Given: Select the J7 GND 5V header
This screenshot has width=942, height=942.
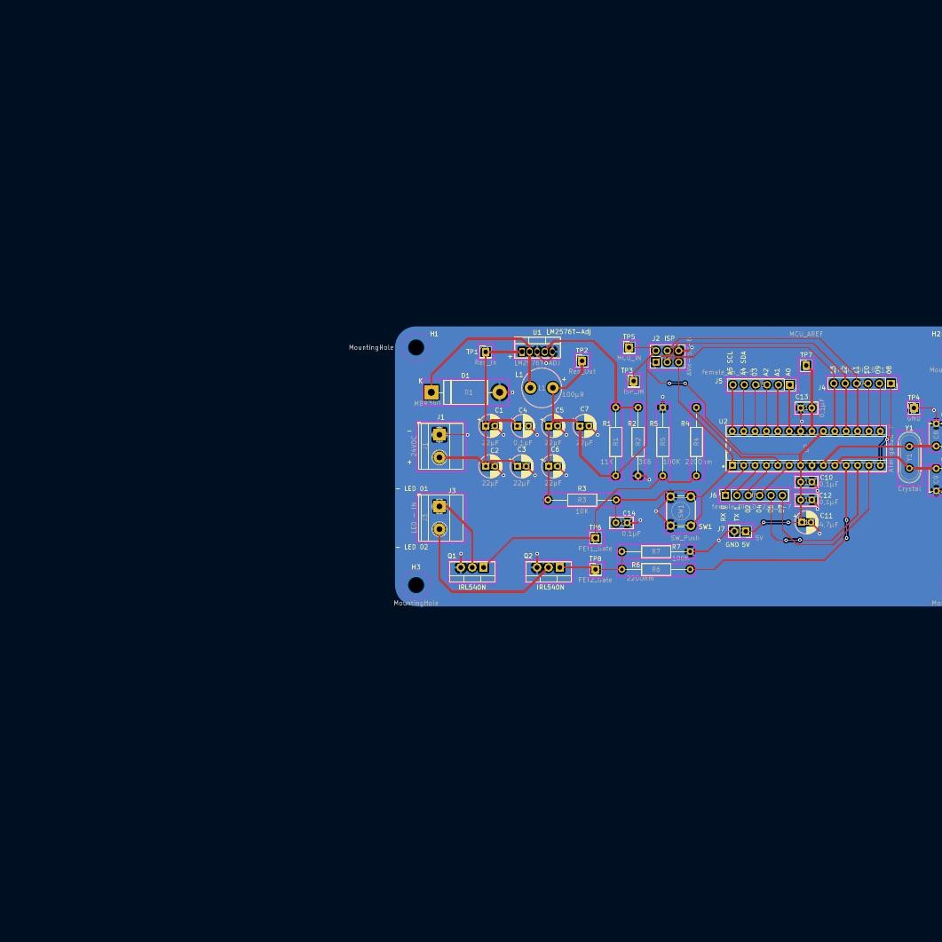Looking at the screenshot, I should click(740, 532).
